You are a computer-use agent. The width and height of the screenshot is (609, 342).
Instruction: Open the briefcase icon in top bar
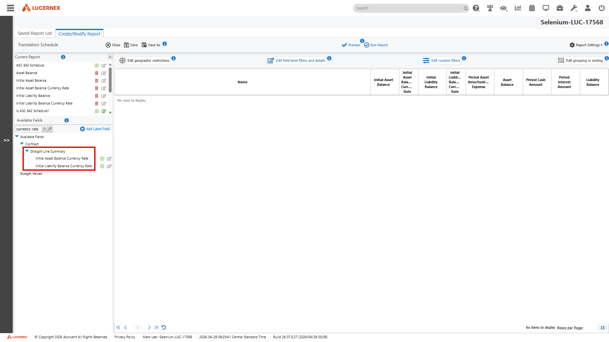point(560,8)
